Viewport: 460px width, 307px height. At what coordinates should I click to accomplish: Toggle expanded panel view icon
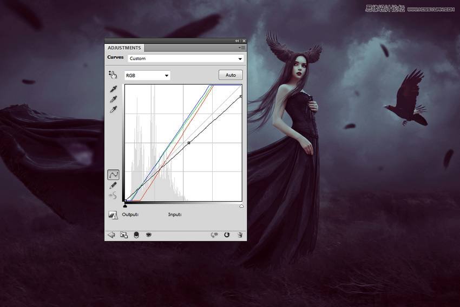124,235
